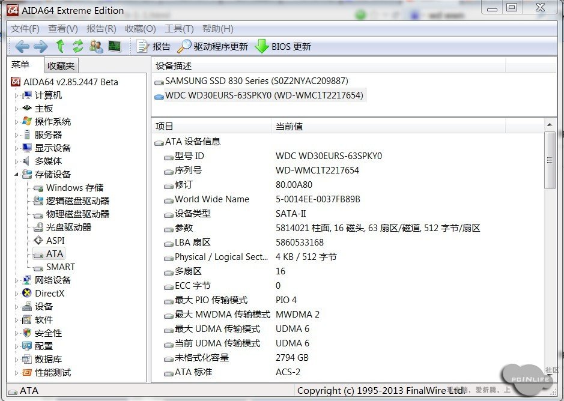
Task: Click the refresh icon in toolbar
Action: pos(78,46)
